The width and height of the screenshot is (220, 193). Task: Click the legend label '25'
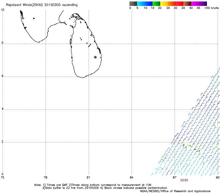tap(168, 8)
